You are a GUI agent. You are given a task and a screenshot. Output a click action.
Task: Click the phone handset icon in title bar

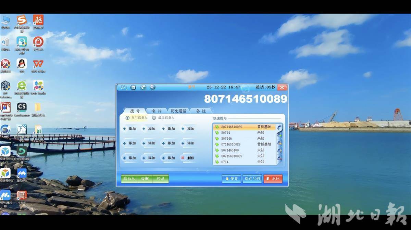(143, 87)
